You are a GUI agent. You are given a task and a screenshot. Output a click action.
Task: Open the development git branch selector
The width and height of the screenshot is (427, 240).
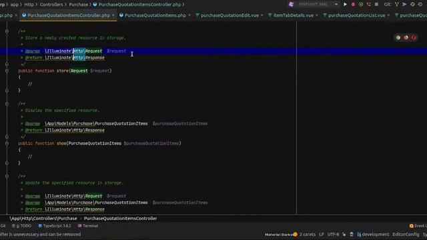(373, 235)
